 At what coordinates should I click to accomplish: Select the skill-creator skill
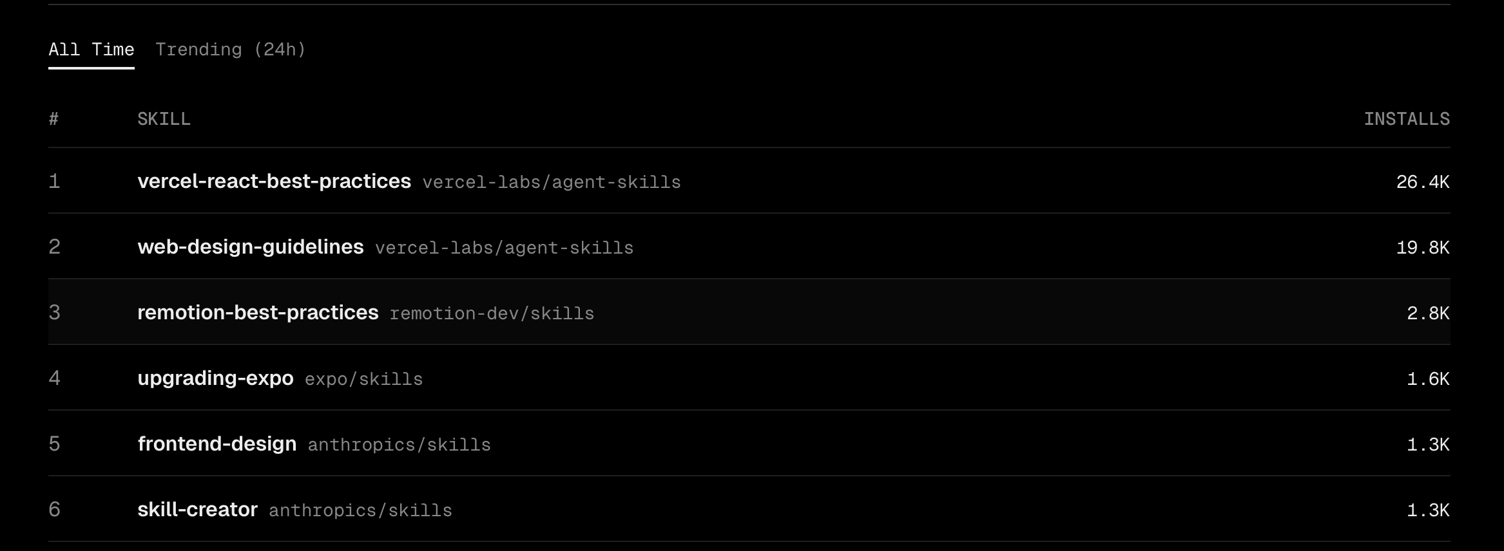pyautogui.click(x=197, y=510)
